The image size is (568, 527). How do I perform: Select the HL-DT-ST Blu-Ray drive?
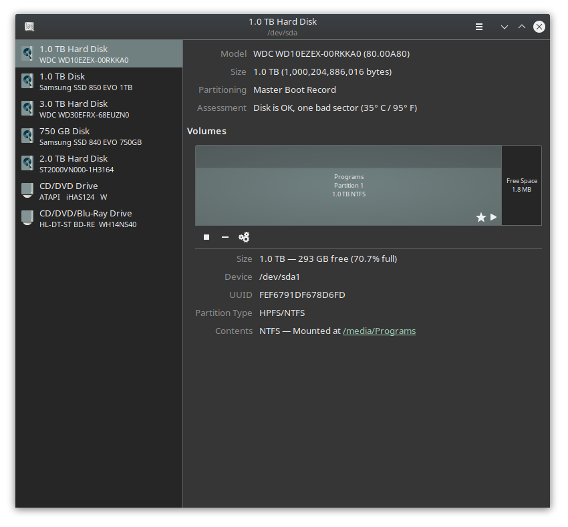point(99,218)
